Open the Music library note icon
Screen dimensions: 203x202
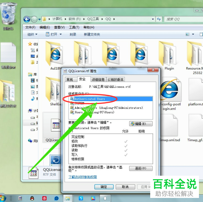pyautogui.click(x=33, y=98)
